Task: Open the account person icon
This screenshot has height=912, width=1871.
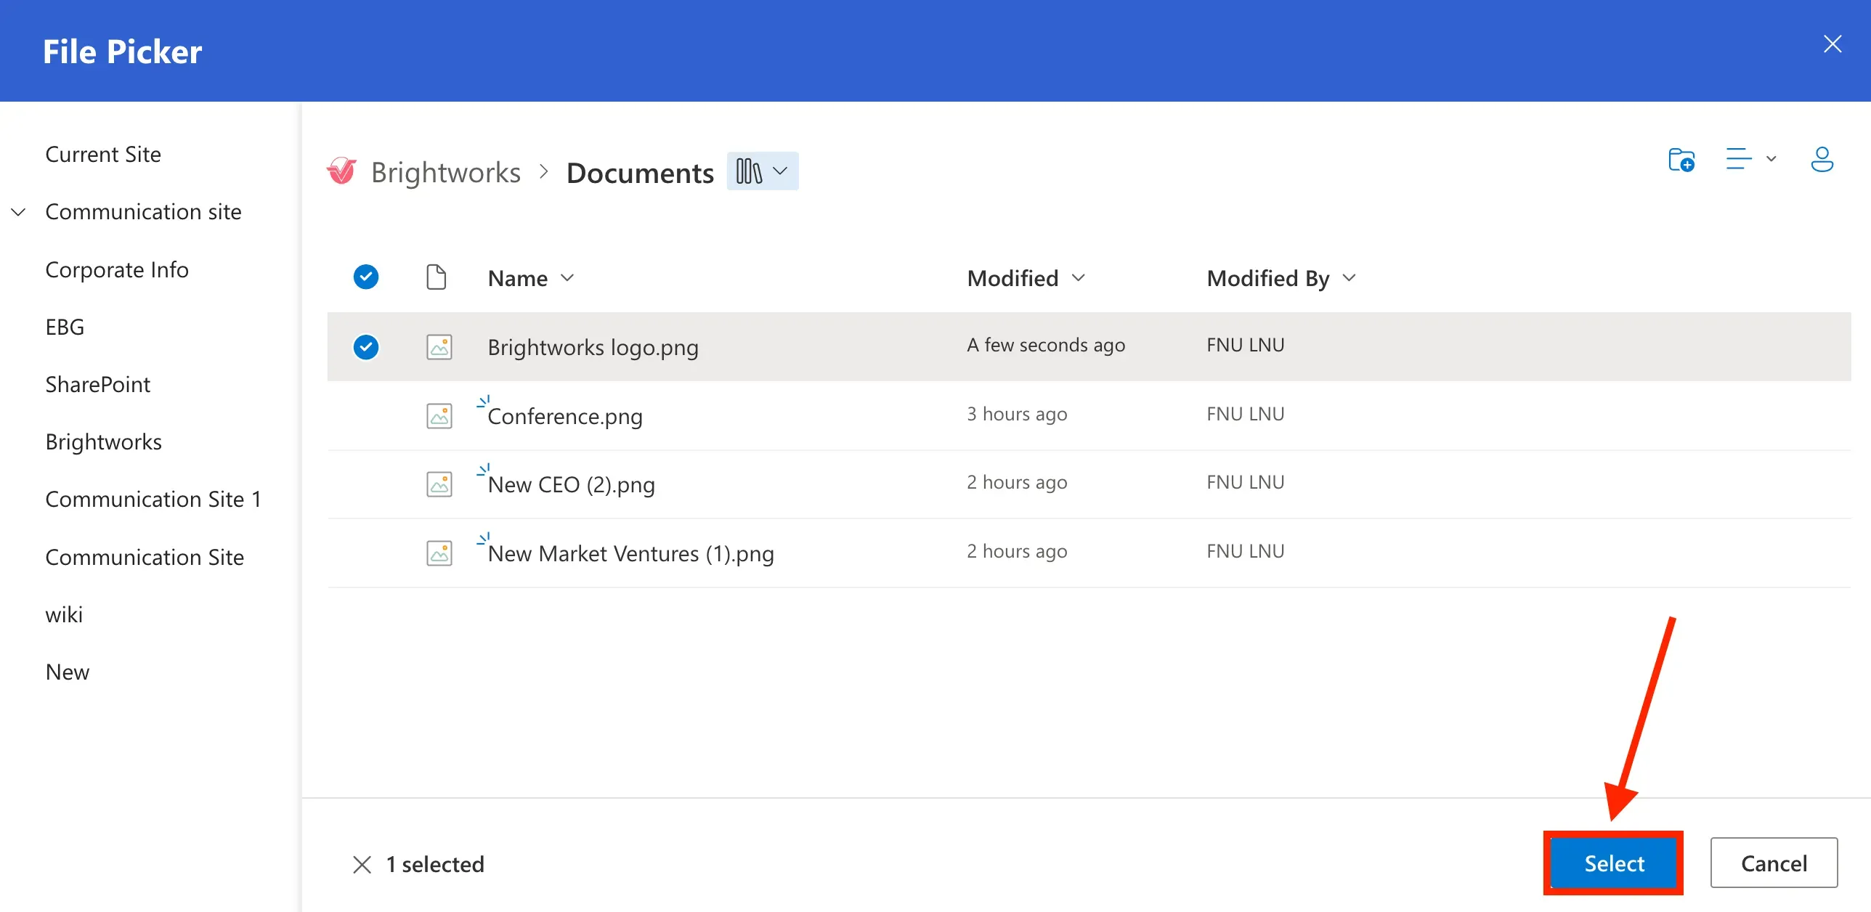Action: coord(1822,160)
